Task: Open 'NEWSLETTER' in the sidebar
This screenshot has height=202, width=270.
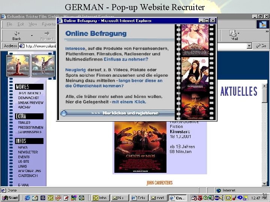Action: coord(28,152)
